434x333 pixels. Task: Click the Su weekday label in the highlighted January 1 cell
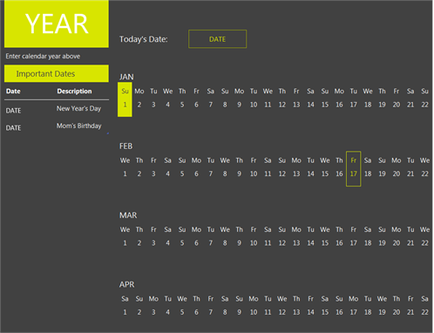click(x=125, y=92)
